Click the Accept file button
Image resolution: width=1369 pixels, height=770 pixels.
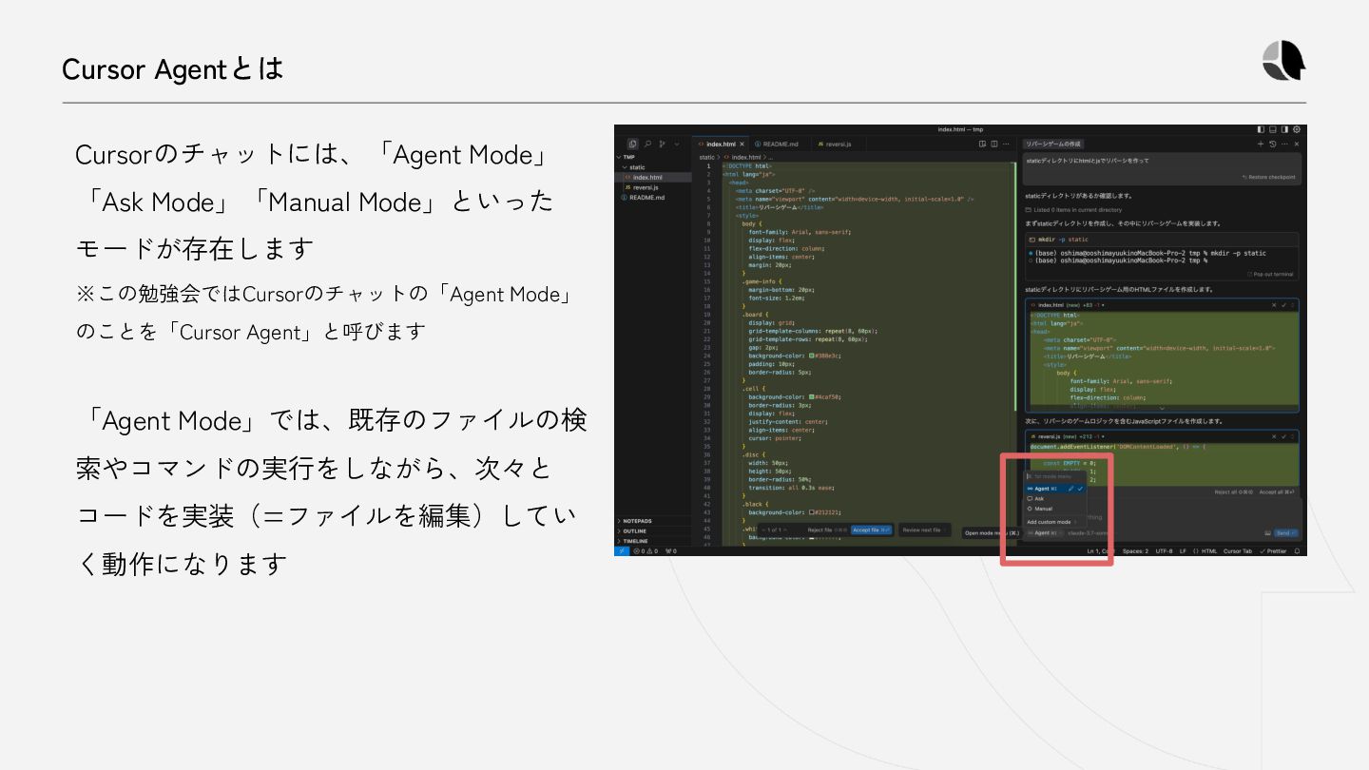pos(872,530)
